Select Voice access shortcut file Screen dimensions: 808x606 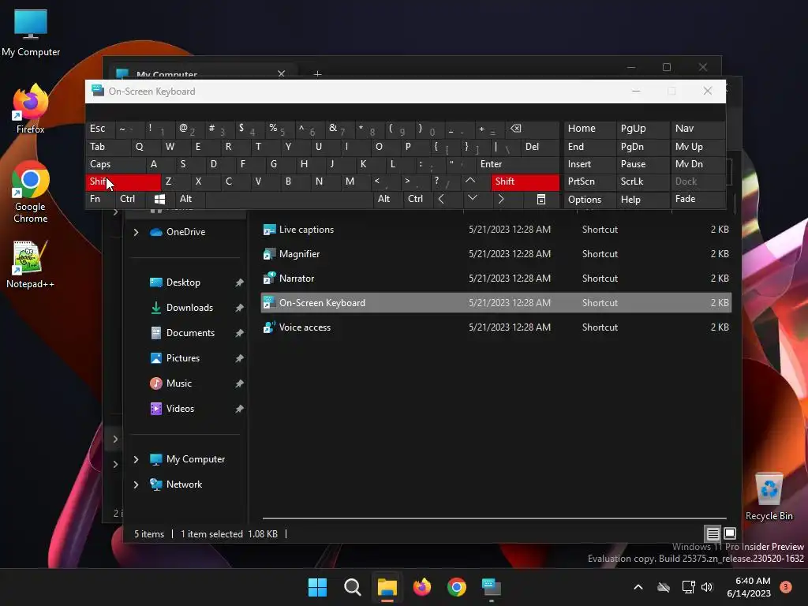[496, 327]
